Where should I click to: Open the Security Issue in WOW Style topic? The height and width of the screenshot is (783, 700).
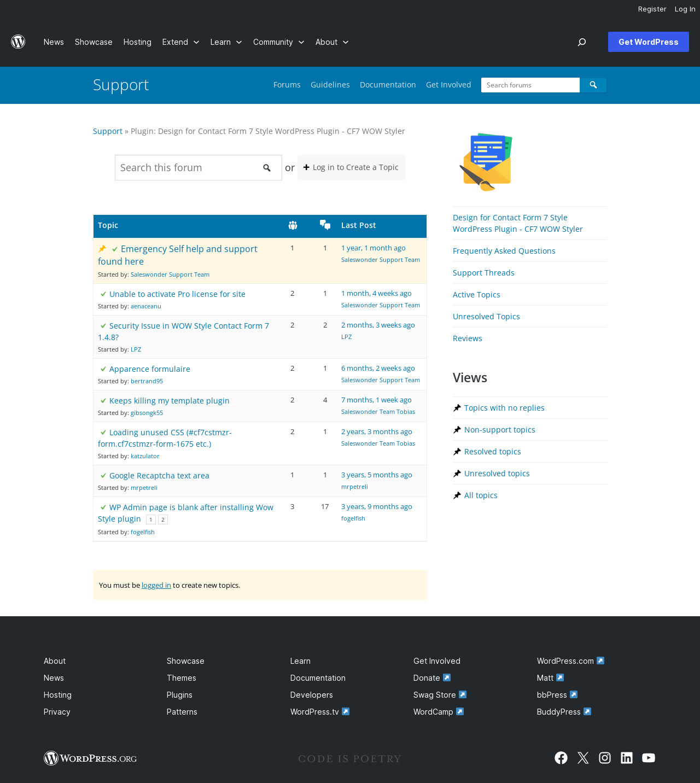[x=183, y=331]
